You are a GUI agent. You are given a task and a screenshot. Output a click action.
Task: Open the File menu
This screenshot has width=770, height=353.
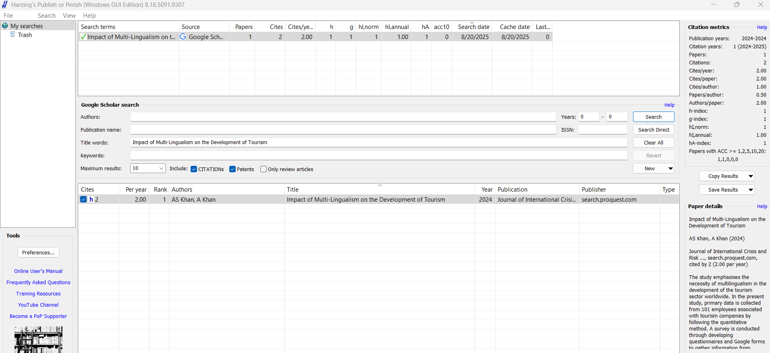(8, 16)
